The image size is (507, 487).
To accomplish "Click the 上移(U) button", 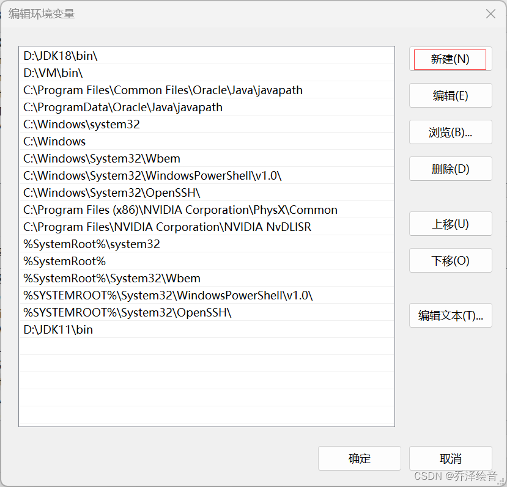I will tap(450, 224).
